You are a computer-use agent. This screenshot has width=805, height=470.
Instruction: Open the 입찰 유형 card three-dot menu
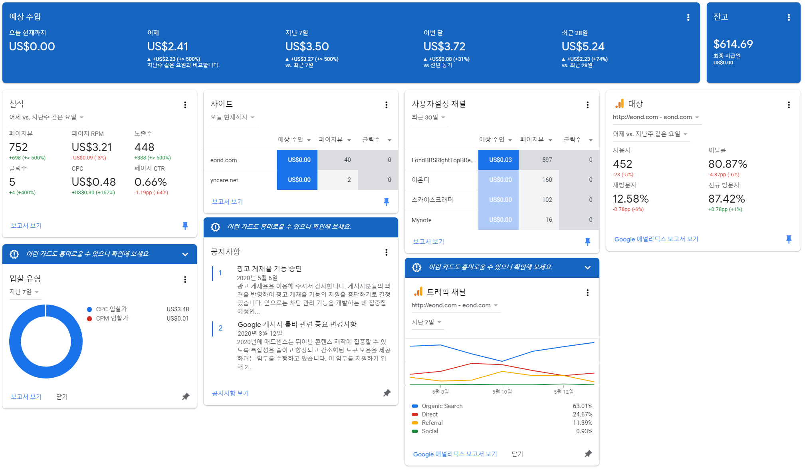(185, 279)
